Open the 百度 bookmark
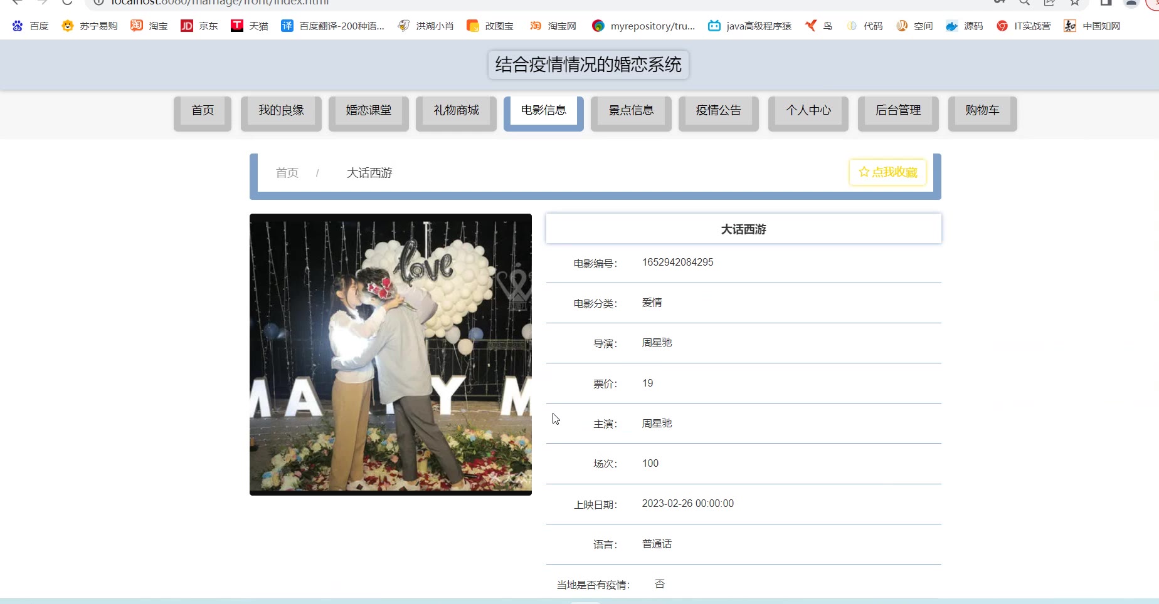Image resolution: width=1159 pixels, height=604 pixels. pyautogui.click(x=30, y=26)
